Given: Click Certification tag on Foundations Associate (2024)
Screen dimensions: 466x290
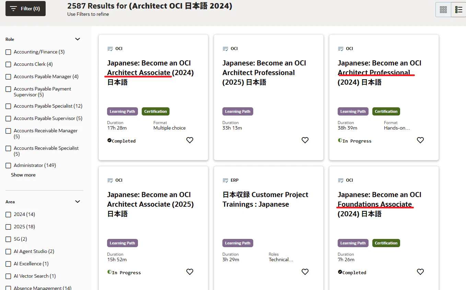Looking at the screenshot, I should (386, 243).
